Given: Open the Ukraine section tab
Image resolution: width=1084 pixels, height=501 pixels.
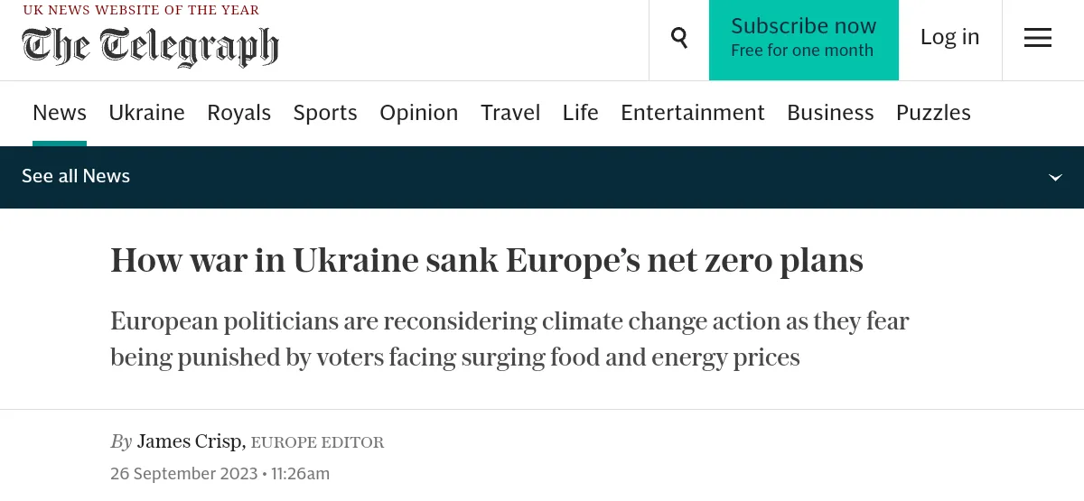Looking at the screenshot, I should 146,113.
